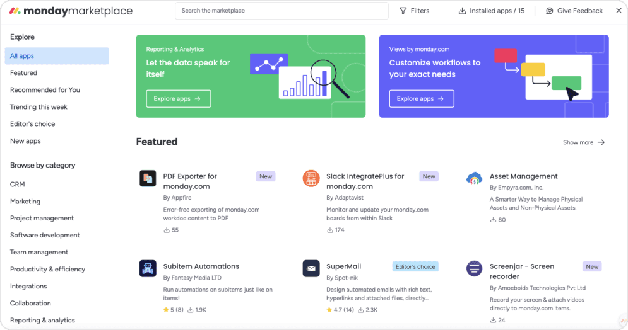Click the Give Feedback chat icon

(550, 11)
